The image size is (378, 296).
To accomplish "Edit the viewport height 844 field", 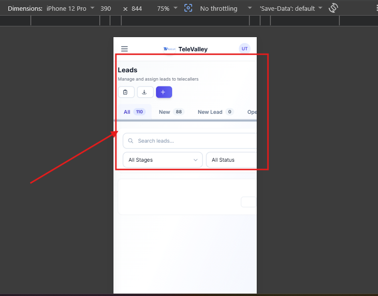I will (x=137, y=9).
